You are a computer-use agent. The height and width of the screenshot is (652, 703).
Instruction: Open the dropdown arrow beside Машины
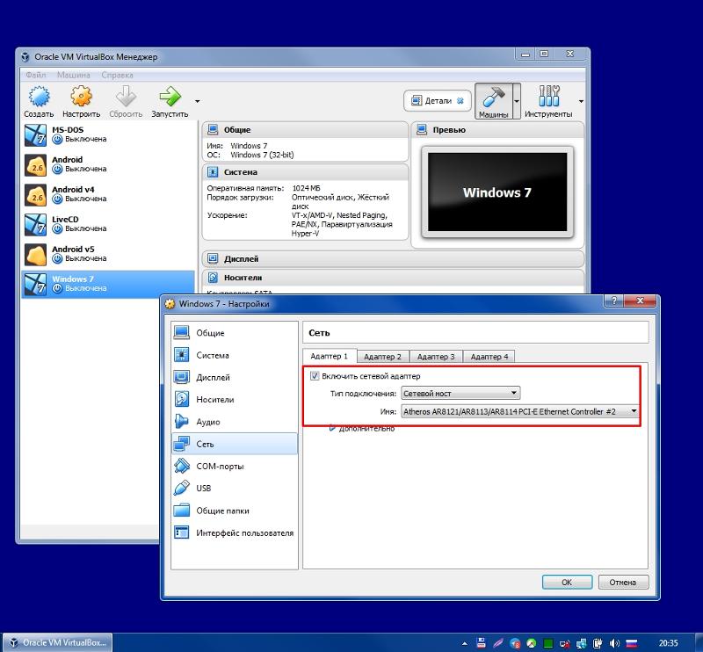click(x=517, y=101)
